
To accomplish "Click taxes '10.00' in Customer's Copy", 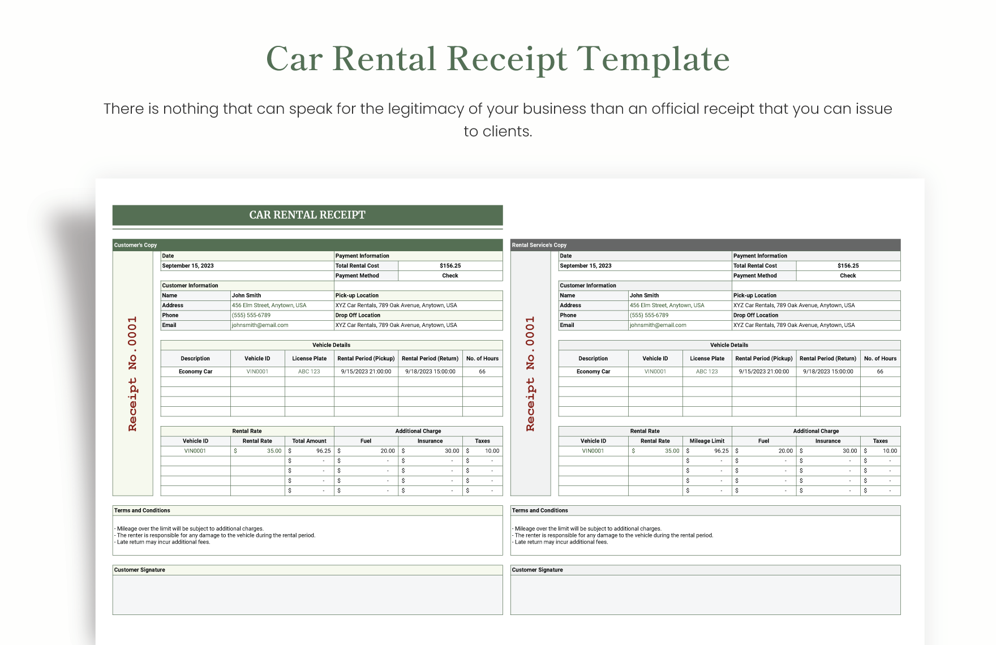I will (x=492, y=451).
